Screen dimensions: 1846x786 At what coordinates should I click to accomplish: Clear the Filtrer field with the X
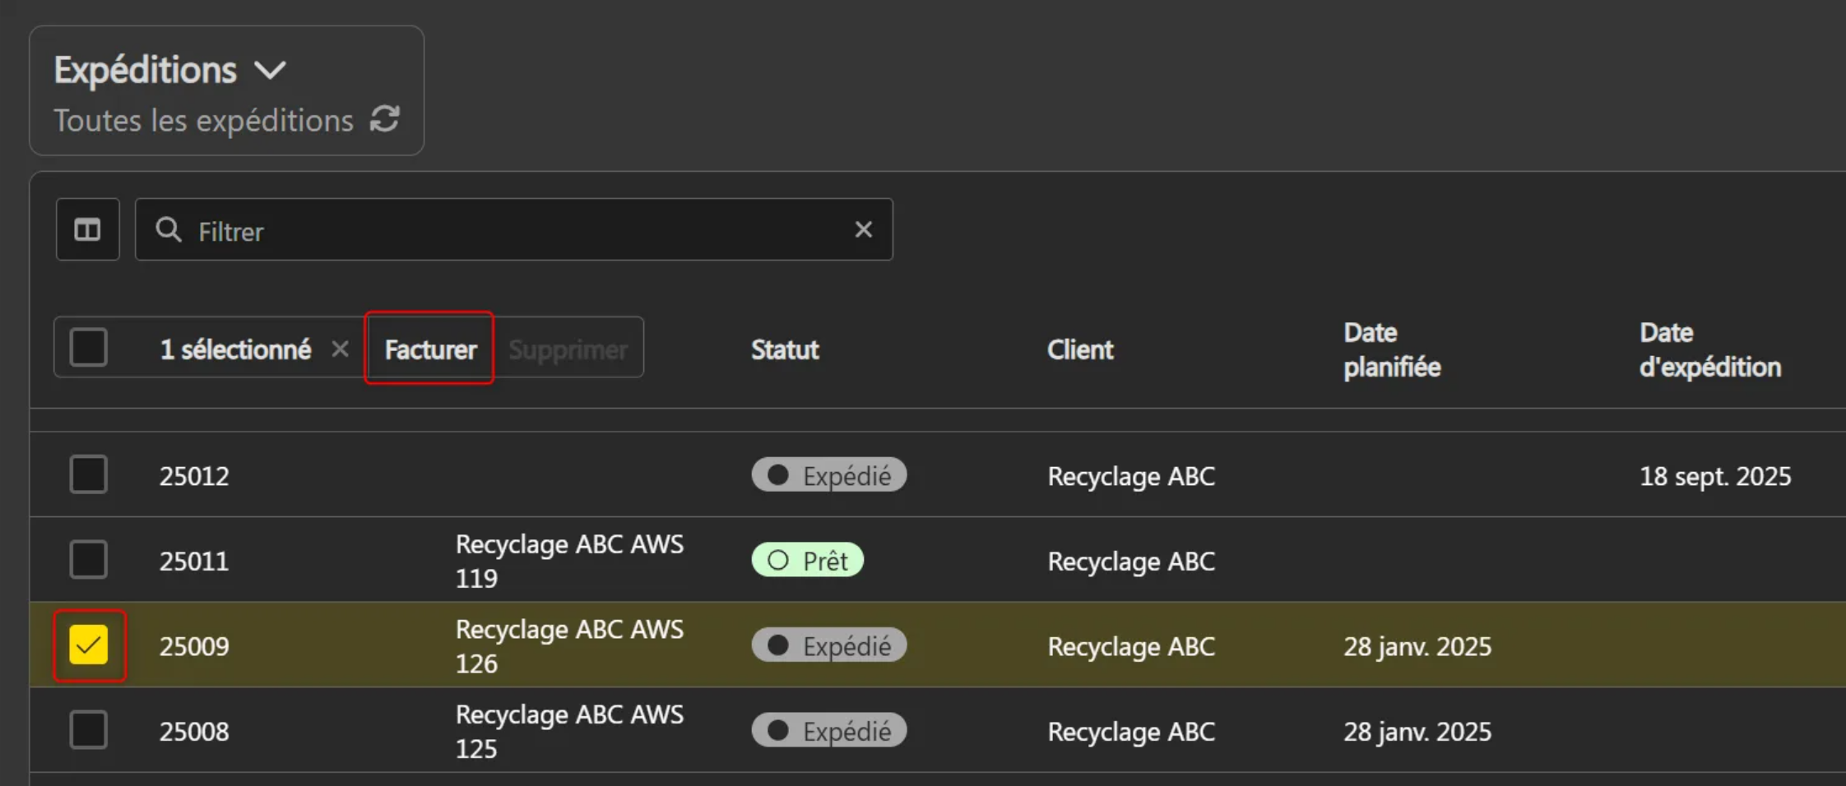863,229
